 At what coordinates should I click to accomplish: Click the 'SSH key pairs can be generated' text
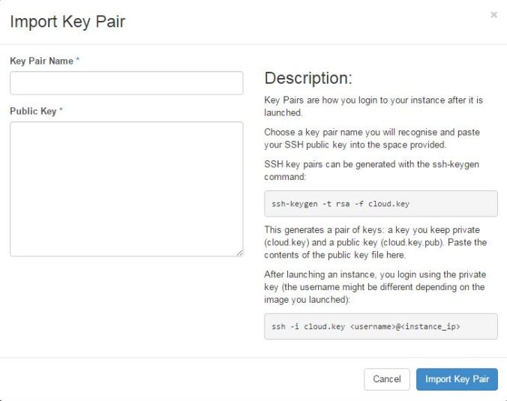371,170
